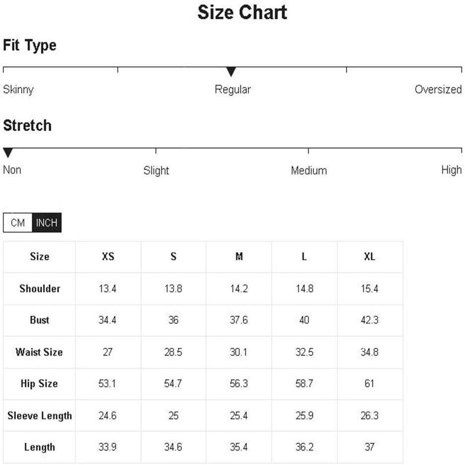Click the Medium stretch label

tap(309, 171)
